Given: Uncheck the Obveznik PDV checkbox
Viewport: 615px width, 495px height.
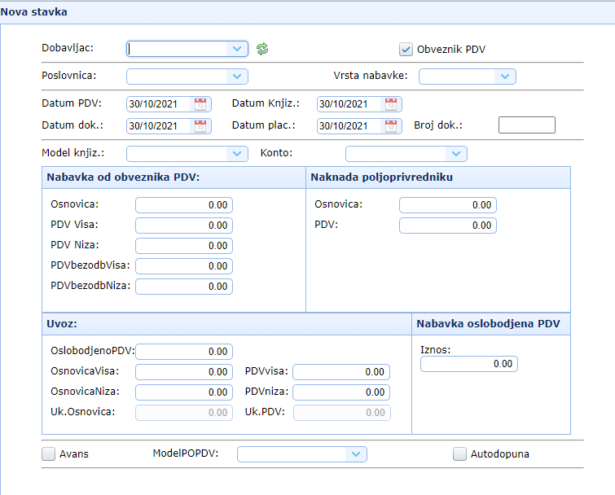Looking at the screenshot, I should click(x=406, y=49).
